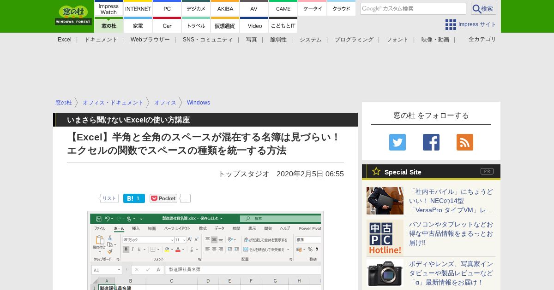This screenshot has width=554, height=290.
Task: Open the プログラミング category
Action: tap(354, 40)
